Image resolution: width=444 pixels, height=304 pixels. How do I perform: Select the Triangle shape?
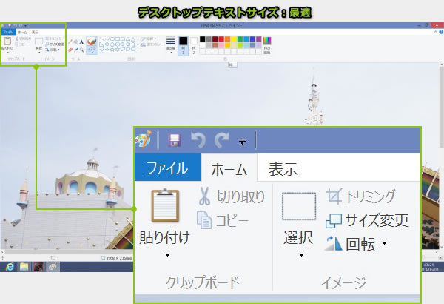pos(132,39)
